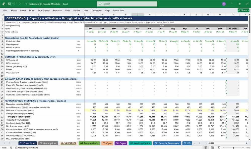The image size is (251, 149).
Task: Open the Help ribbon tab
Action: coord(107,10)
